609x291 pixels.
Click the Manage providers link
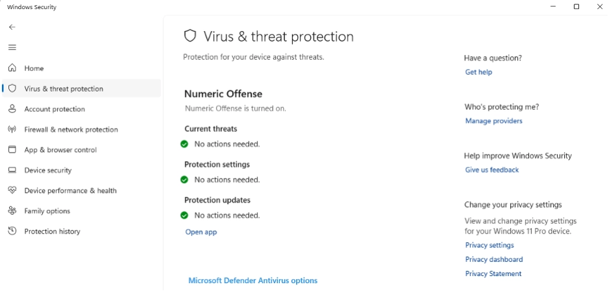(x=493, y=121)
